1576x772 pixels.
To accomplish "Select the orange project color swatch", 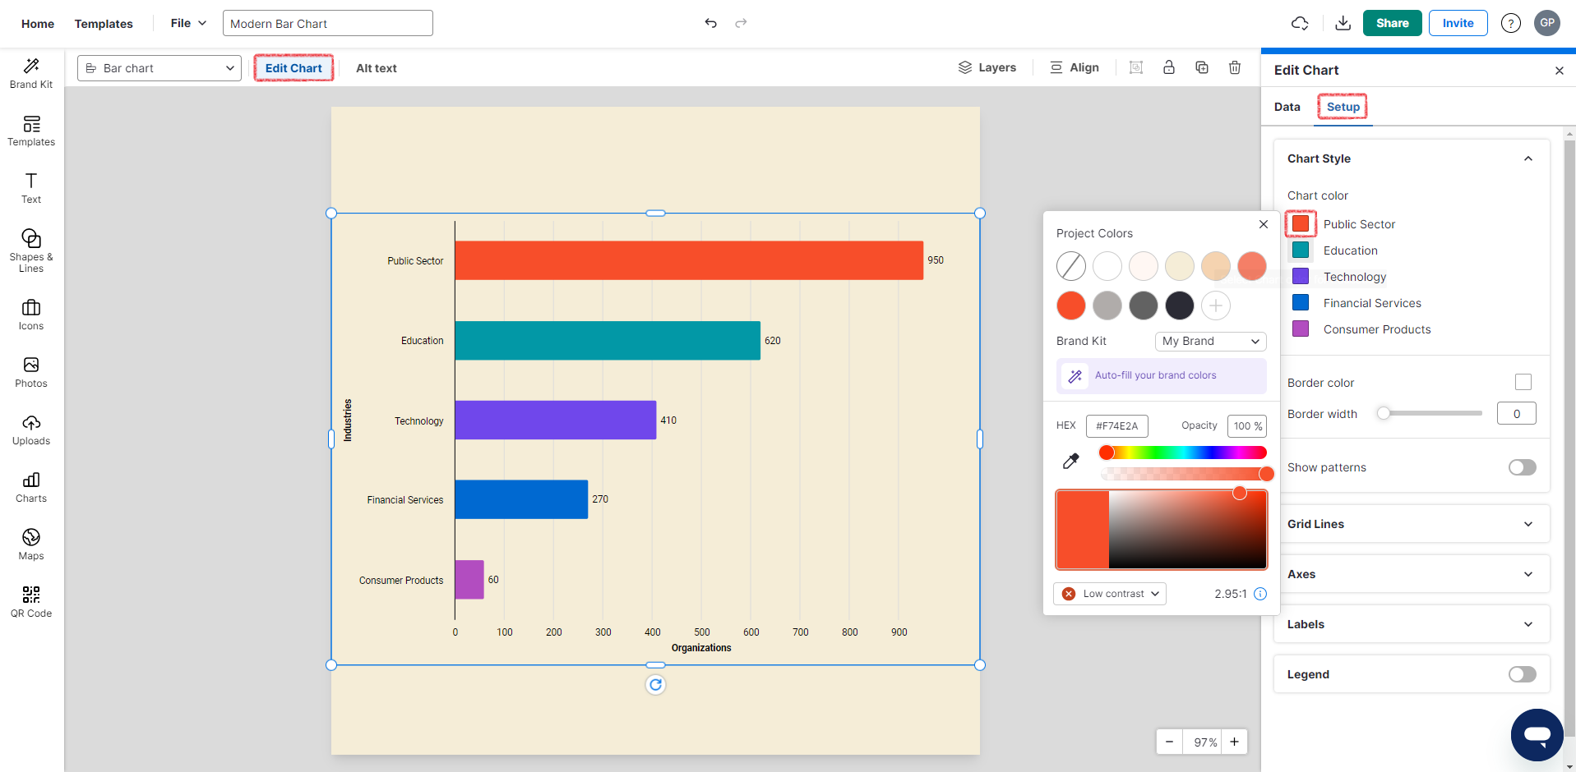I will click(x=1070, y=305).
